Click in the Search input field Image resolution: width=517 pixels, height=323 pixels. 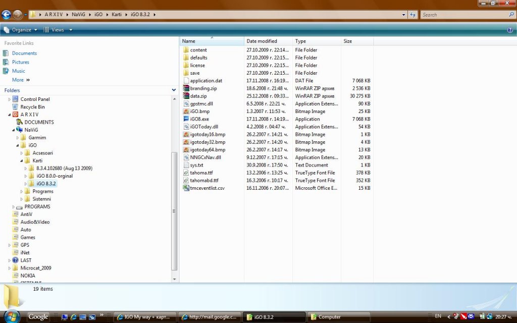tap(465, 15)
